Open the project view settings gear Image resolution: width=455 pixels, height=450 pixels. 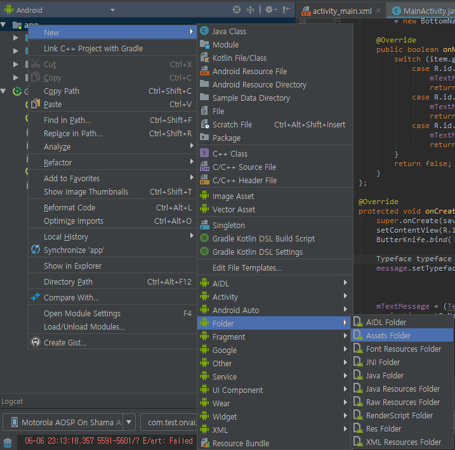[271, 10]
